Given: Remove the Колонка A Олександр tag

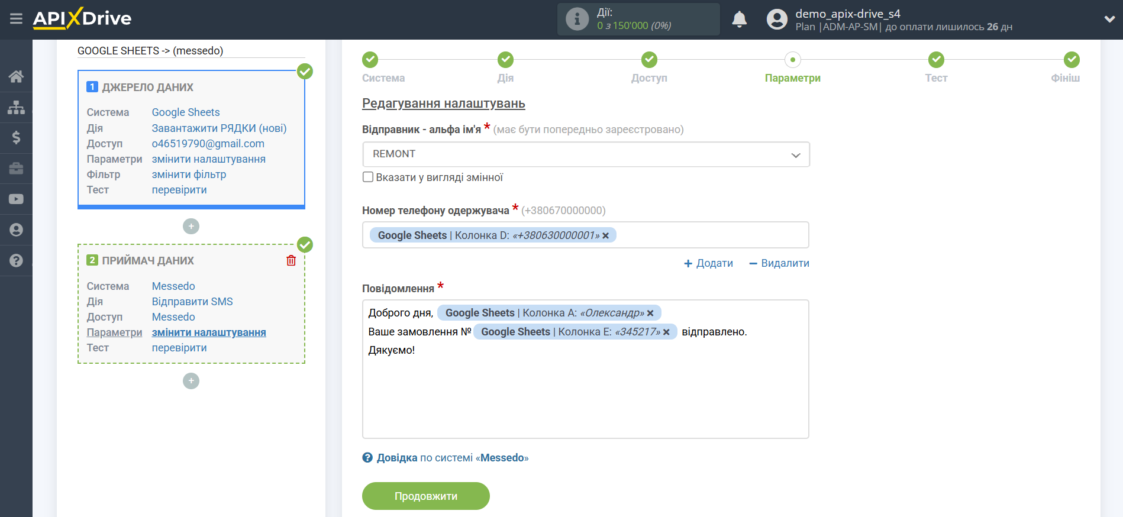Looking at the screenshot, I should [650, 313].
